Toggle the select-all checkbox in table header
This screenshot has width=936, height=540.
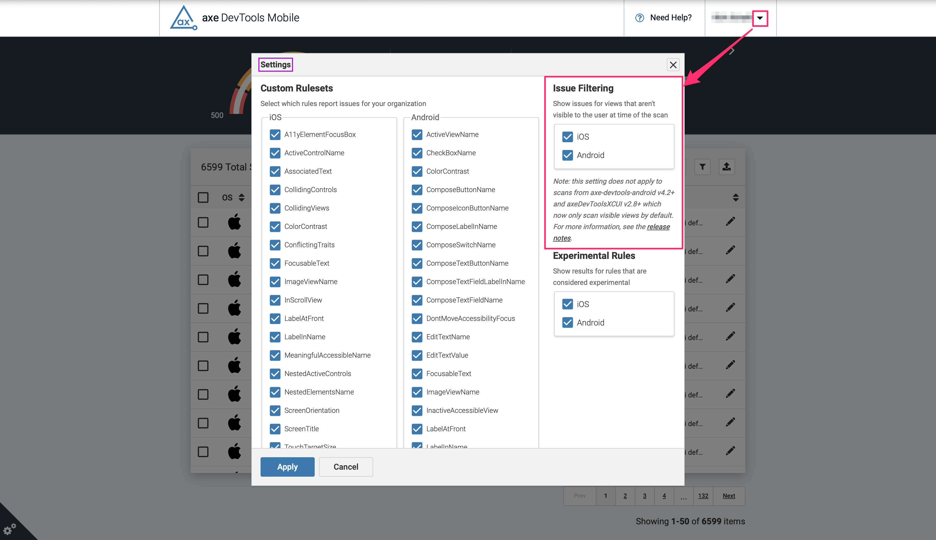point(203,197)
